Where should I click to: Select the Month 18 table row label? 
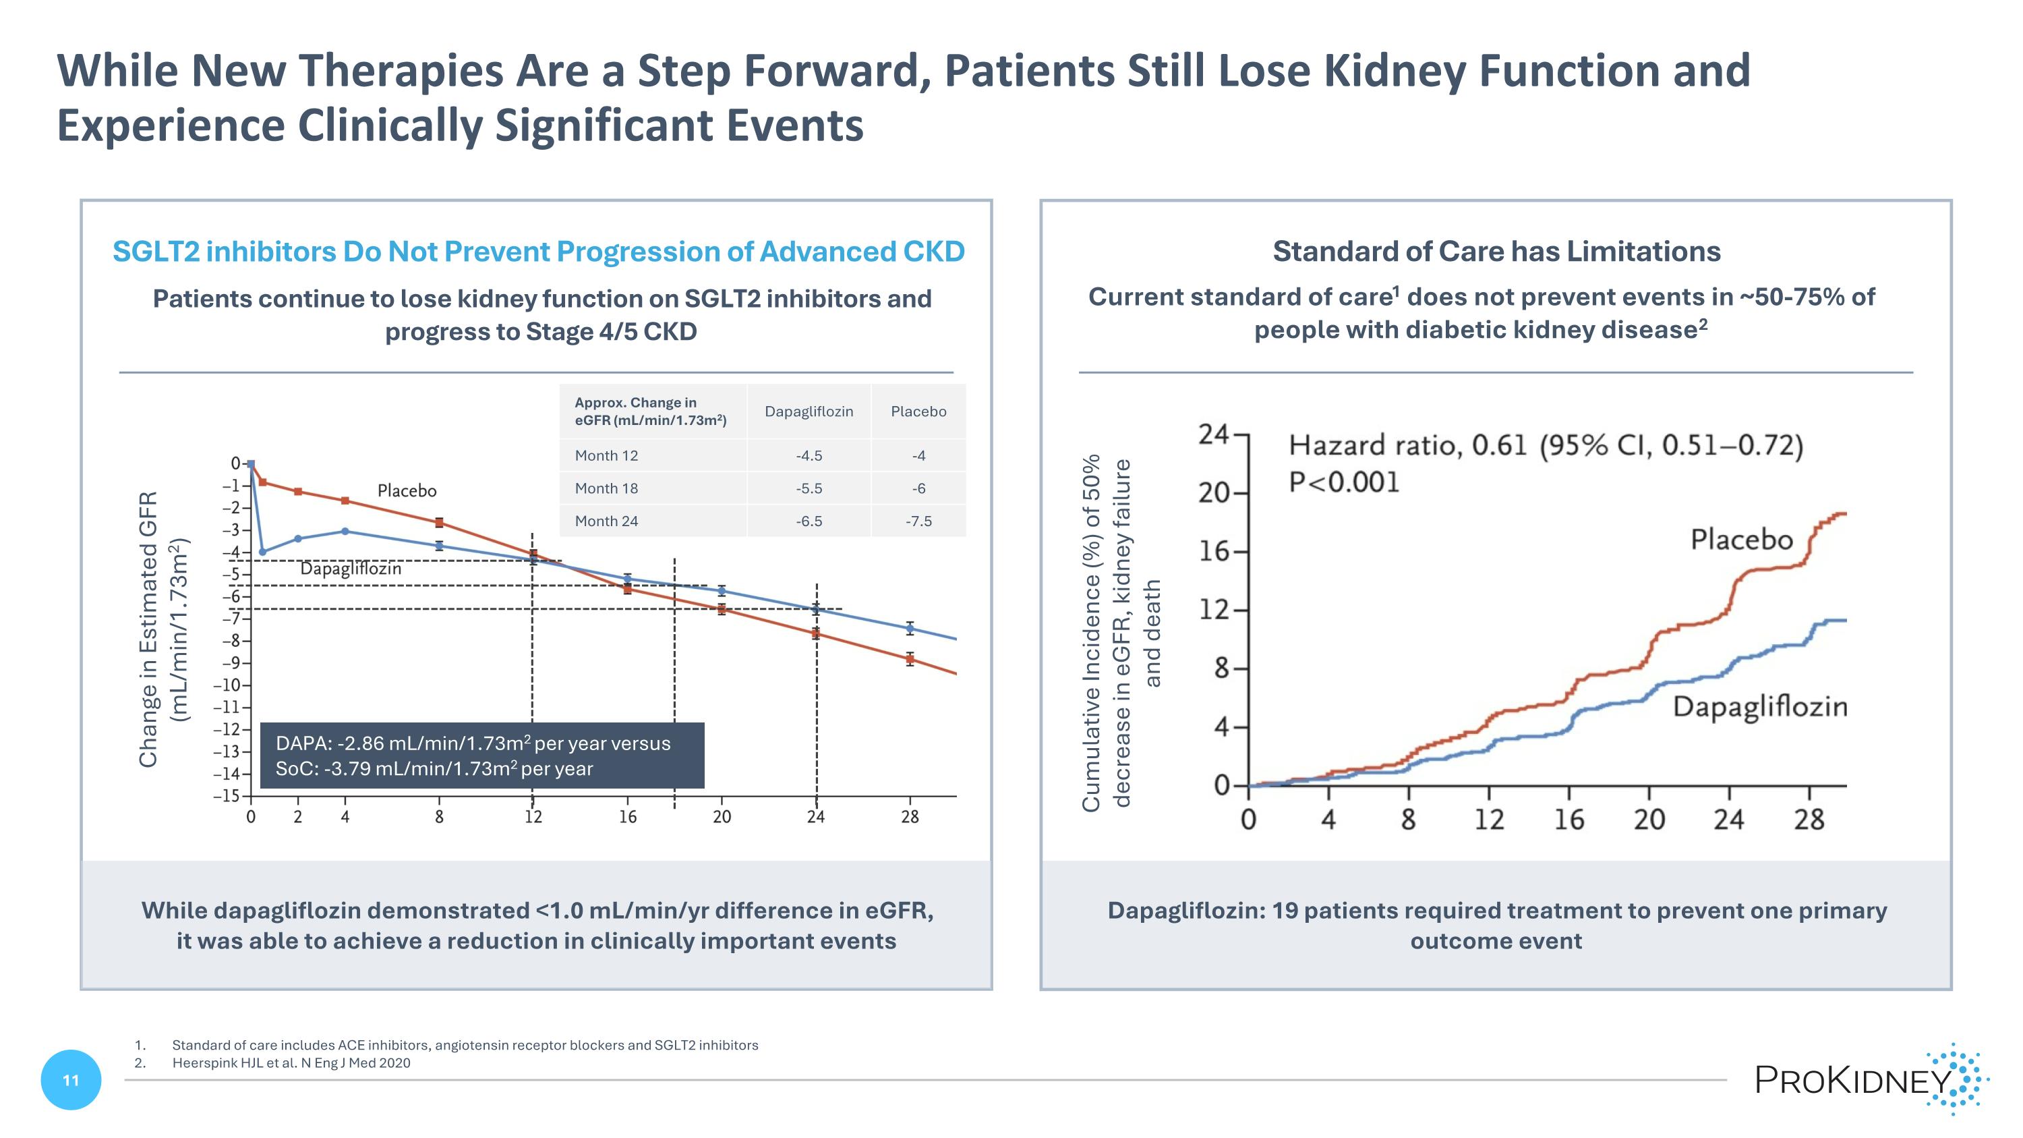[606, 488]
